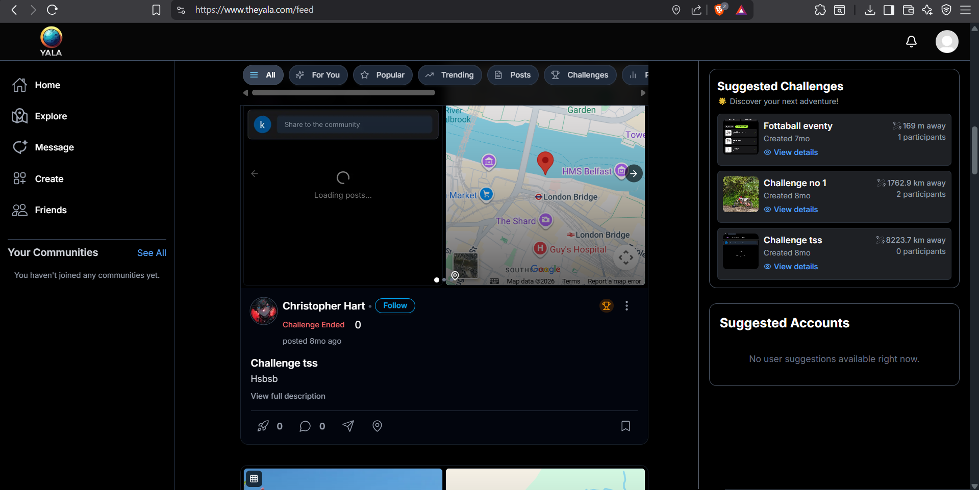Click Share to the community field

tap(354, 124)
